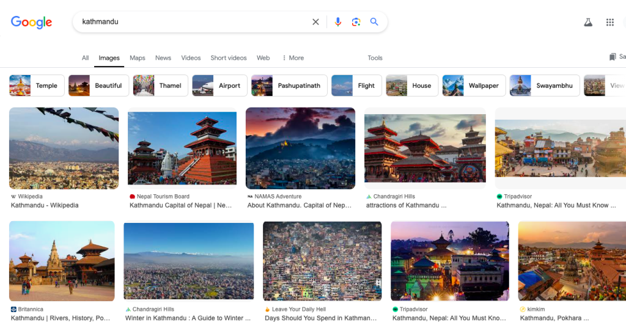This screenshot has width=626, height=328.
Task: Click the Google logo
Action: click(31, 23)
